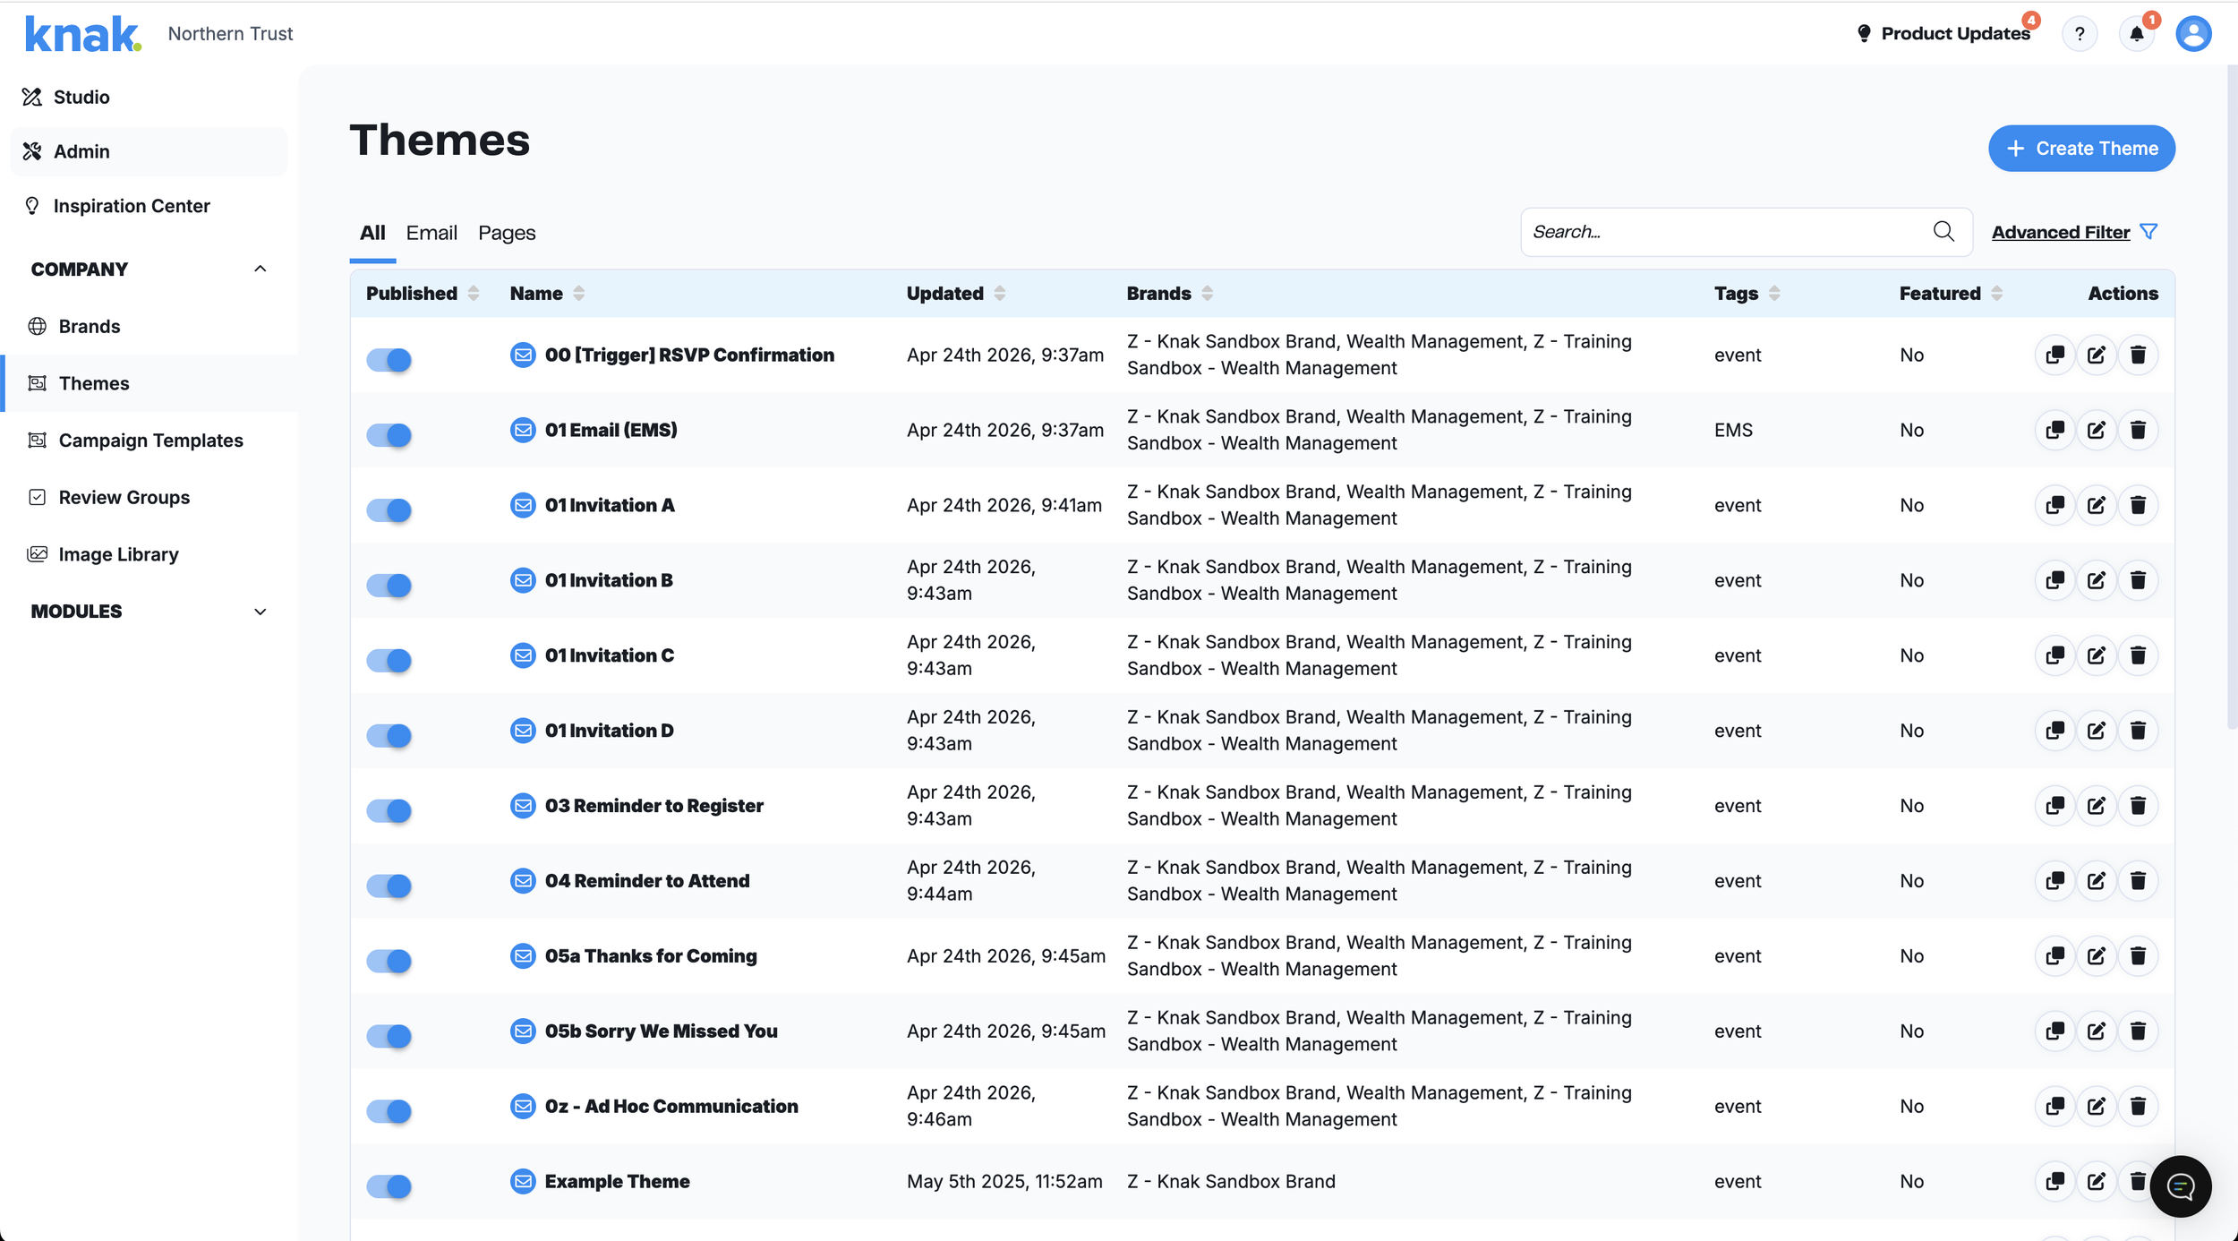Edit the 01 Email (EMS) theme

(2097, 430)
